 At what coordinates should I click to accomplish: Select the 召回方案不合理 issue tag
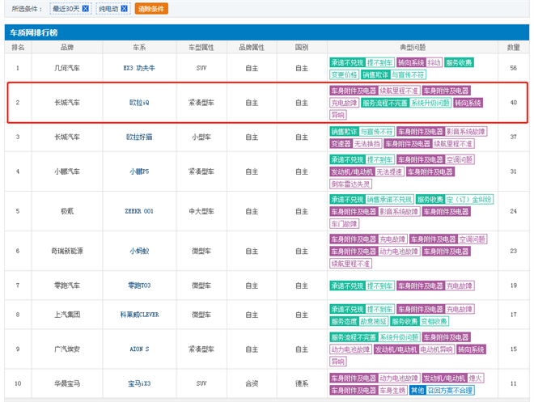[450, 391]
